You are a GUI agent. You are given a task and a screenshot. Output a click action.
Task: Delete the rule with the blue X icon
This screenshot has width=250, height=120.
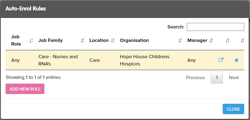[x=236, y=60]
